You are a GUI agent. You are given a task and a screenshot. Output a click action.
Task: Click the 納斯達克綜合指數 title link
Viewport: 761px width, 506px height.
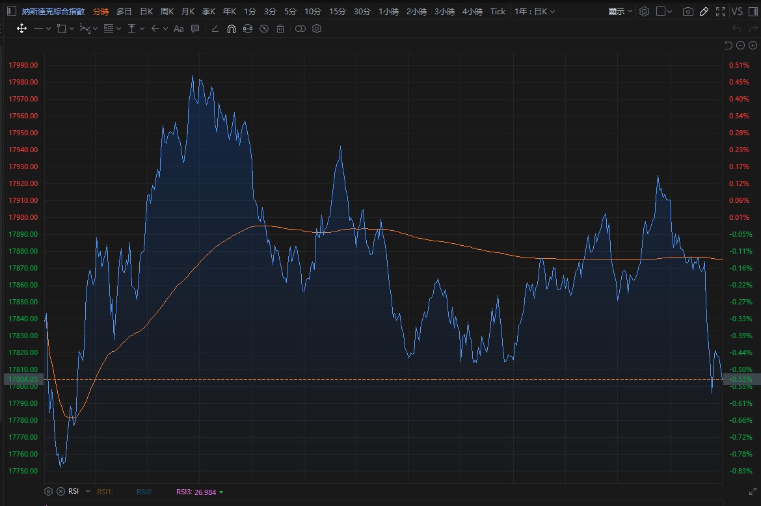click(x=53, y=12)
